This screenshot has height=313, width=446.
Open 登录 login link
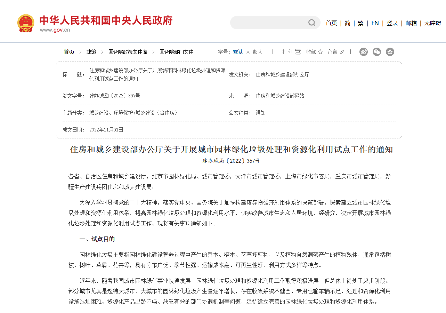click(392, 23)
